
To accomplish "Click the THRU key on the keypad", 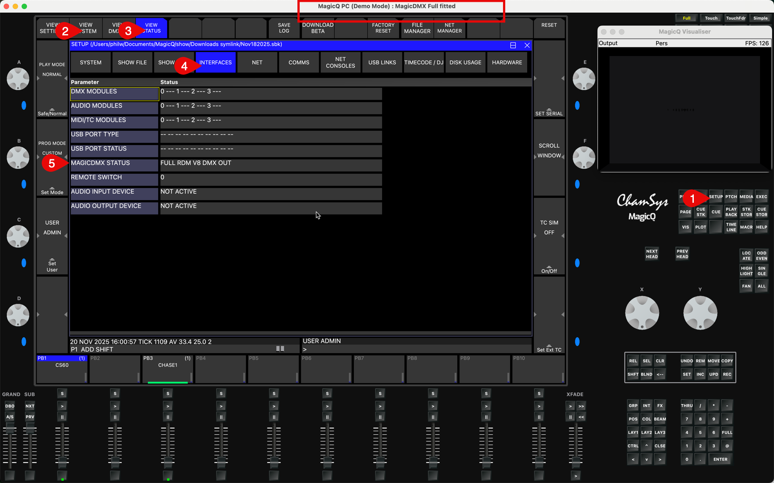I will [x=687, y=406].
